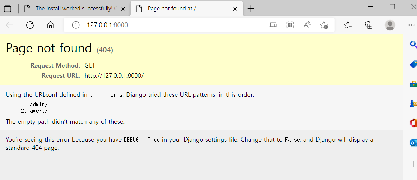Image resolution: width=417 pixels, height=180 pixels.
Task: Open sidebar Outlook icon
Action: click(413, 143)
